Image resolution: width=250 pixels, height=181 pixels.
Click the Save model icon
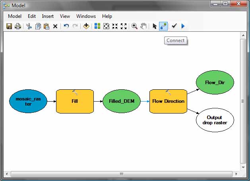pyautogui.click(x=9, y=26)
